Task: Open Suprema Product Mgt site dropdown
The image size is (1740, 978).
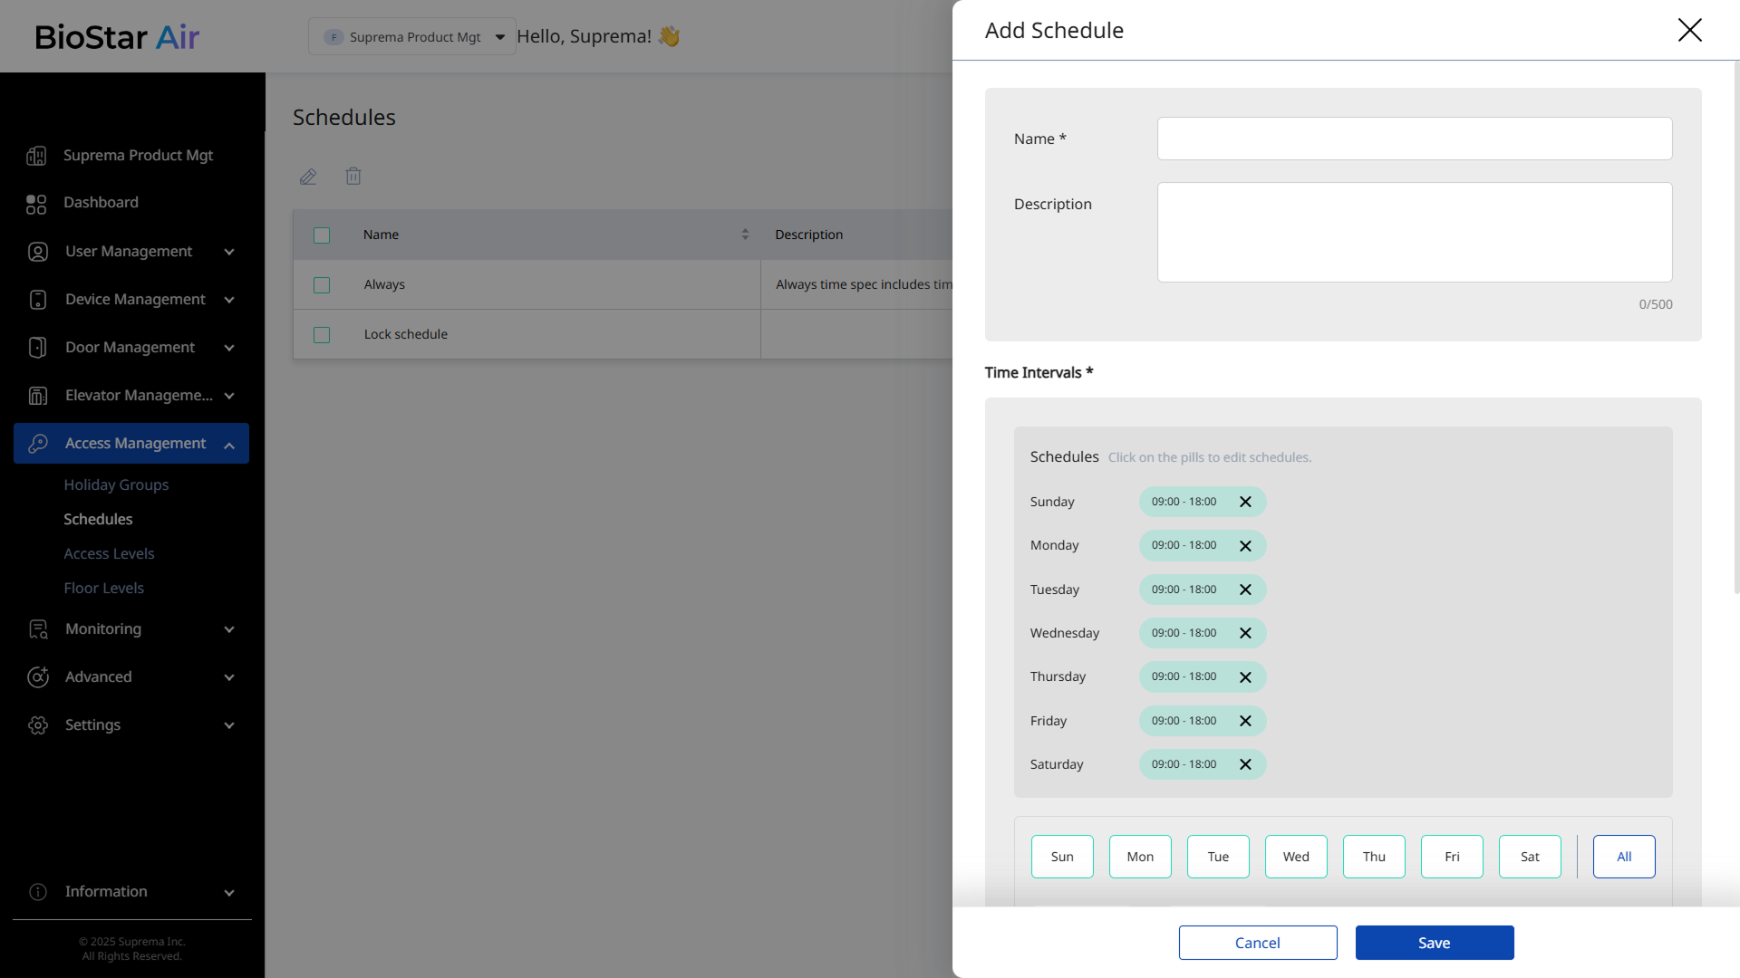Action: pos(412,37)
